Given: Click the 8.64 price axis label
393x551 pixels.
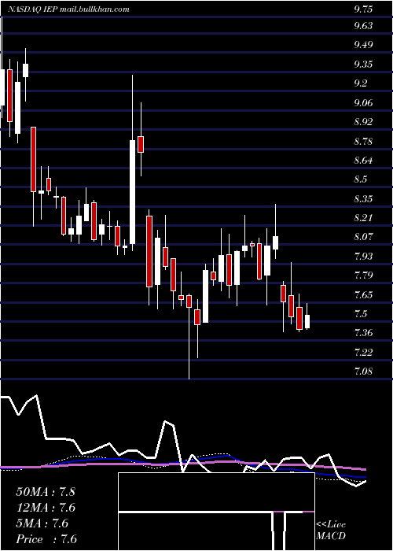Looking at the screenshot, I should tap(363, 161).
